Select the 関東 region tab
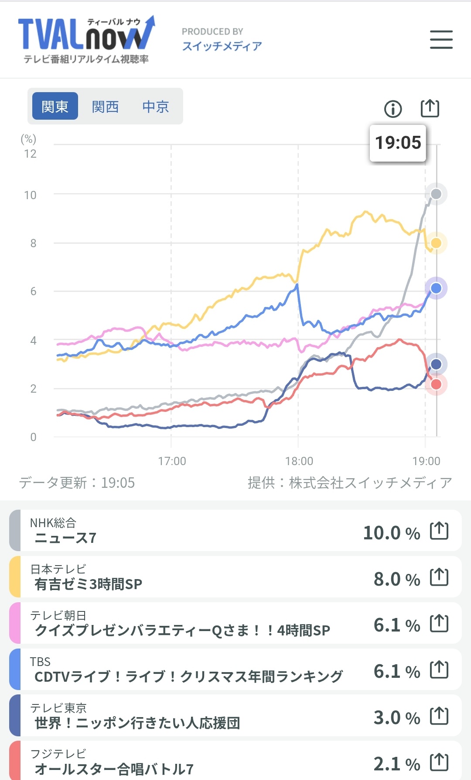The width and height of the screenshot is (471, 780). pyautogui.click(x=55, y=106)
